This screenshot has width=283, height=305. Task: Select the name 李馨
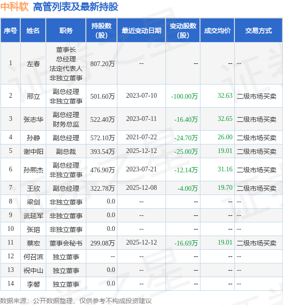tap(33, 284)
